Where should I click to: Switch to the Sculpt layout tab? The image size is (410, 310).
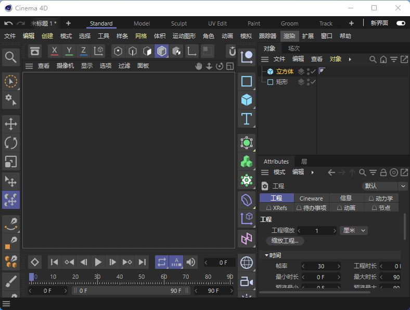click(179, 23)
